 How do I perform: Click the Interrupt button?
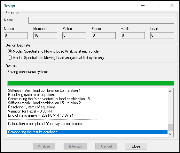coord(75,146)
